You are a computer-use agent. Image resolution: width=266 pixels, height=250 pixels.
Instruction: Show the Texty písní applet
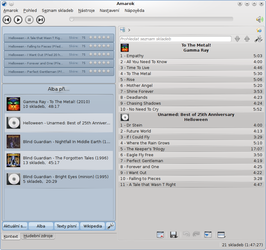[66, 226]
